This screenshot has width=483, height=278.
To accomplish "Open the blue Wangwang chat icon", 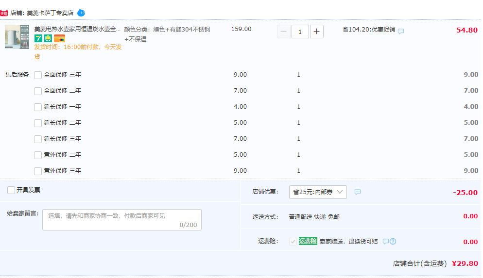I will click(81, 13).
